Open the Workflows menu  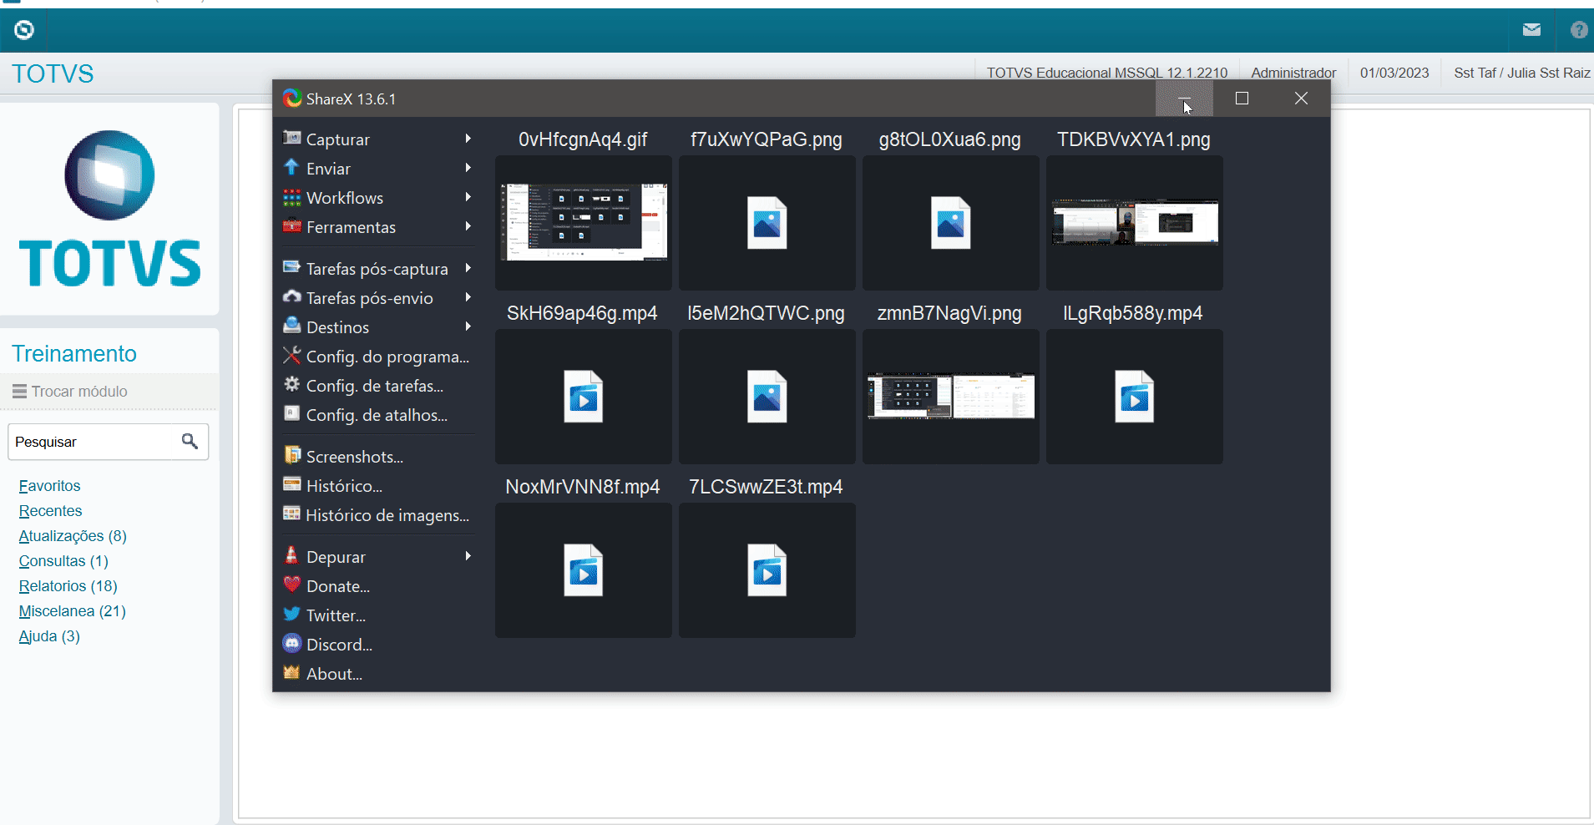[378, 198]
